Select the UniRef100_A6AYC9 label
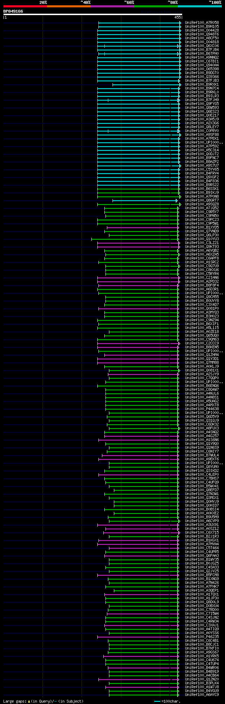The image size is (225, 704). click(x=202, y=695)
